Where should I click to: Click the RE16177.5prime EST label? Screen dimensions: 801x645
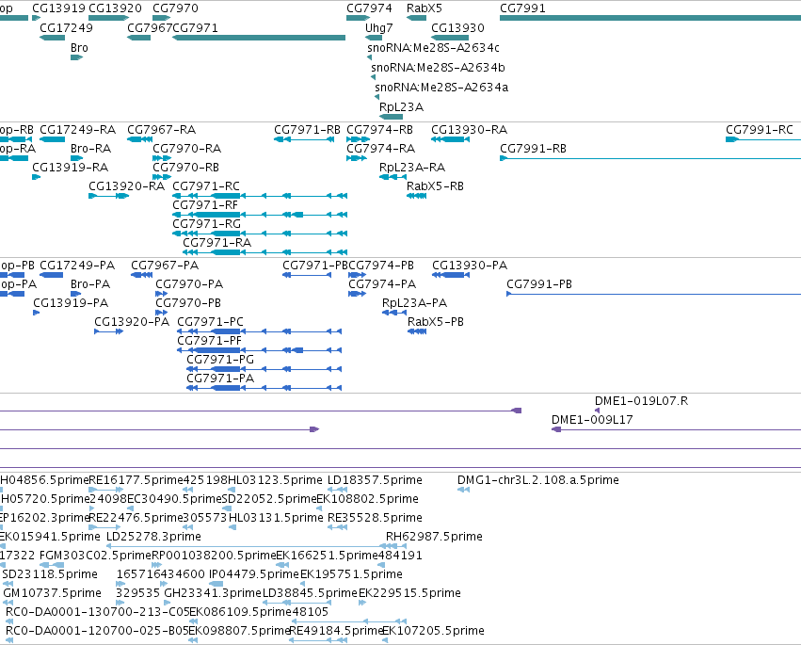tap(136, 480)
